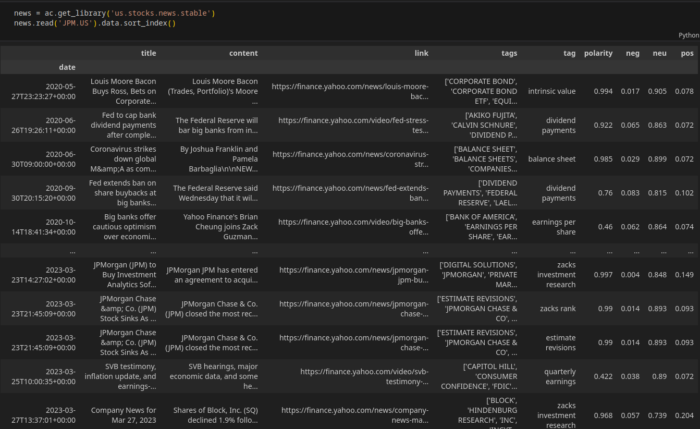Click the title column header

tap(149, 53)
